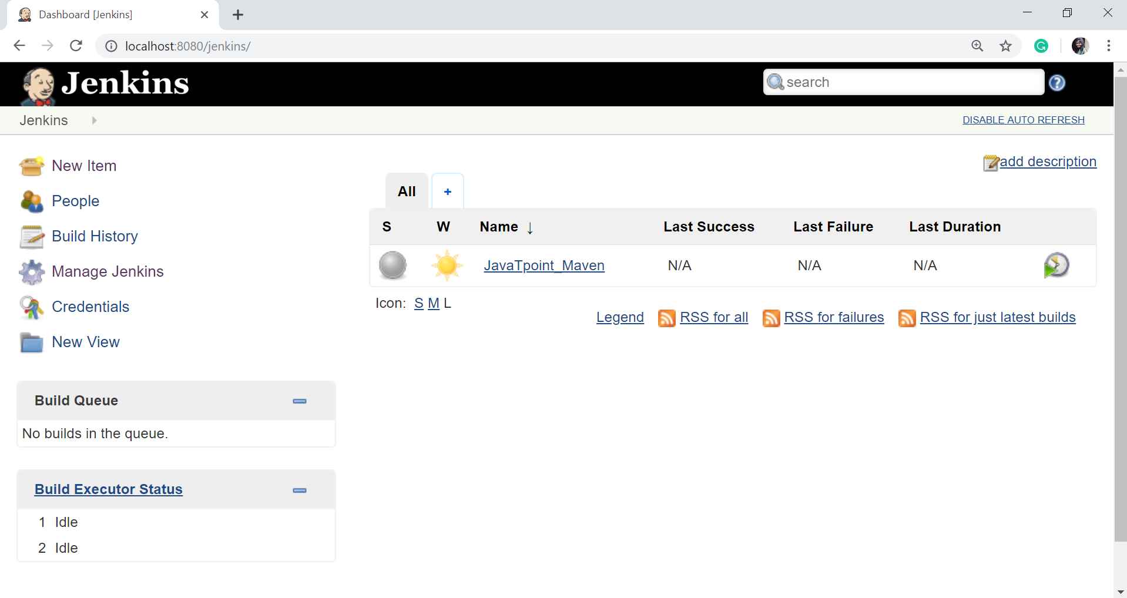Open New Item link

click(84, 166)
